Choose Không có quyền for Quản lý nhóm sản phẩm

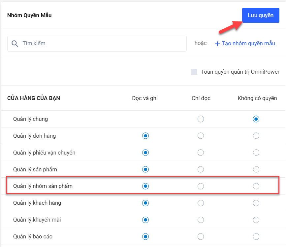click(x=256, y=186)
